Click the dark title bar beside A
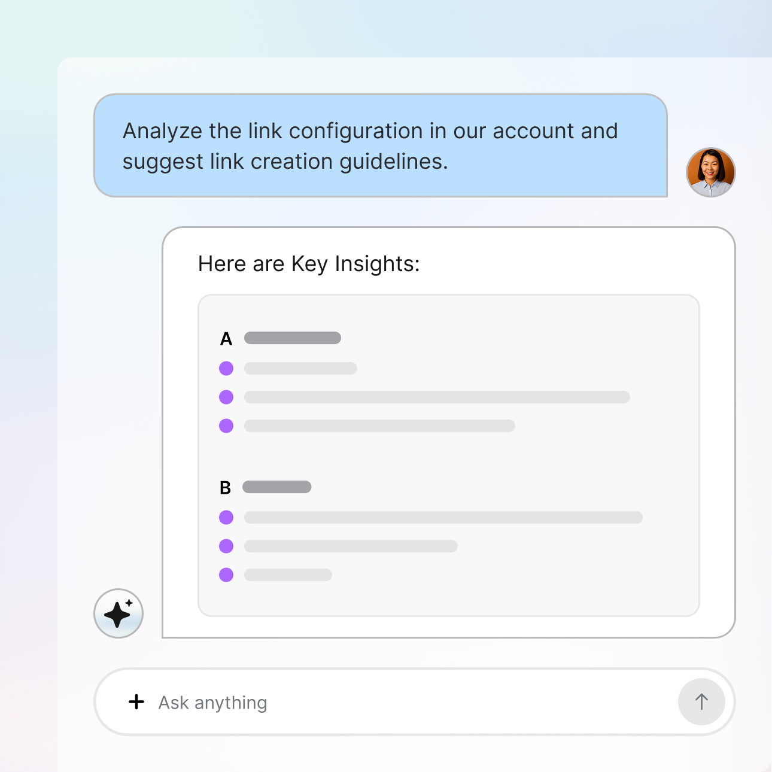This screenshot has width=772, height=772. (293, 338)
